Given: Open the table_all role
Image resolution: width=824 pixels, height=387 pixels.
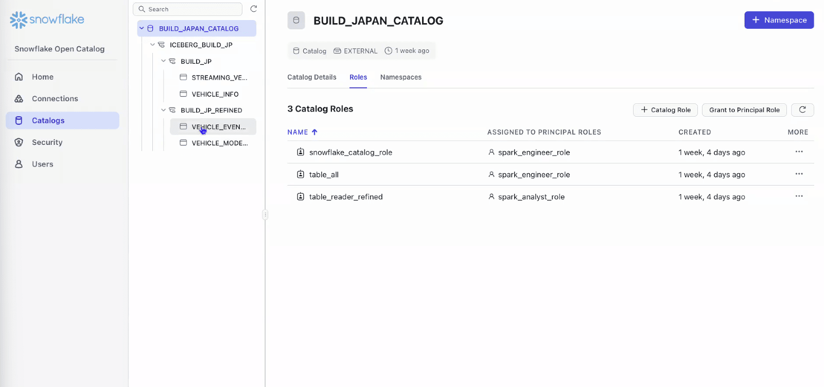Looking at the screenshot, I should [324, 175].
